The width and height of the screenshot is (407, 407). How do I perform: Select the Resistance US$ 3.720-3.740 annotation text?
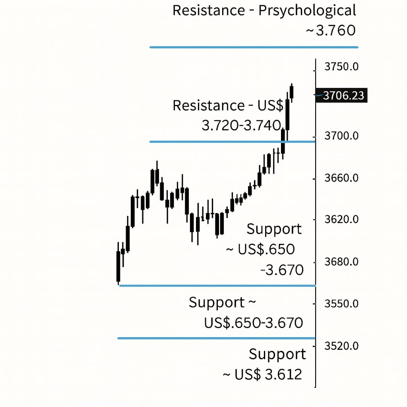228,115
